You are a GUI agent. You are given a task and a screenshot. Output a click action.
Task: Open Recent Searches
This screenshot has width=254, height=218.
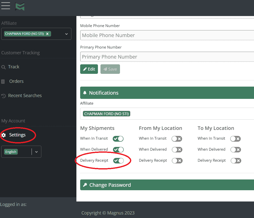tap(25, 96)
